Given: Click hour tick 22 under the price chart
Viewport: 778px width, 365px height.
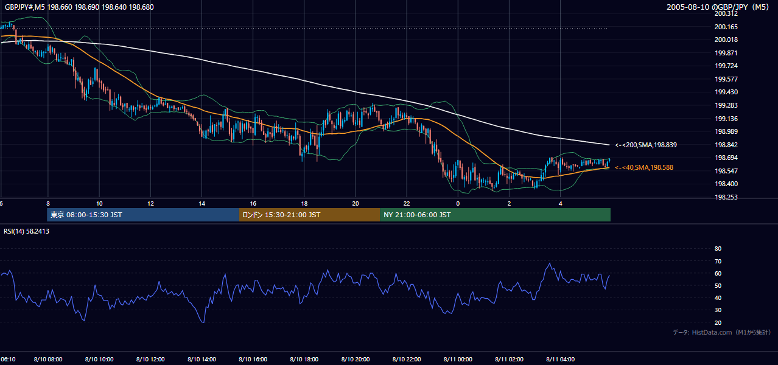Looking at the screenshot, I should tap(407, 204).
